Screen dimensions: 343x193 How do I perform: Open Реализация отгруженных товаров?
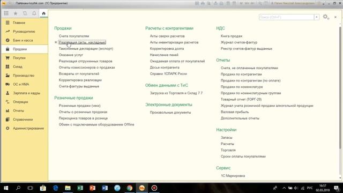pyautogui.click(x=86, y=61)
